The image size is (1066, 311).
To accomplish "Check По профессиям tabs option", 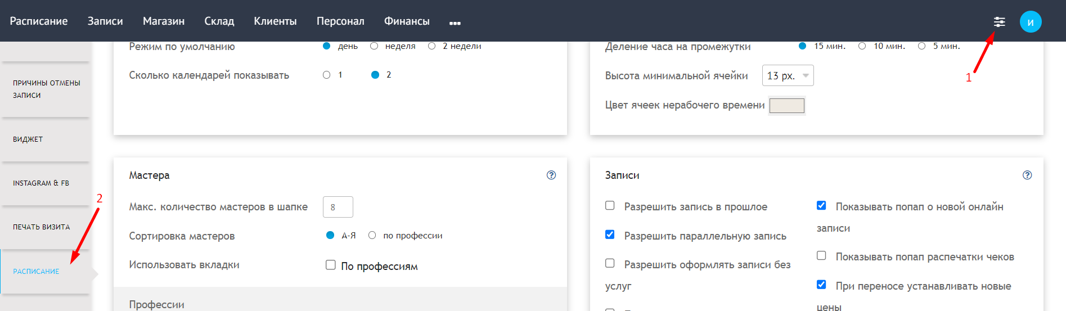I will [x=331, y=265].
